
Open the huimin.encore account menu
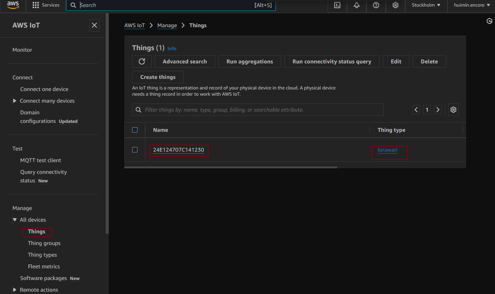click(x=472, y=5)
